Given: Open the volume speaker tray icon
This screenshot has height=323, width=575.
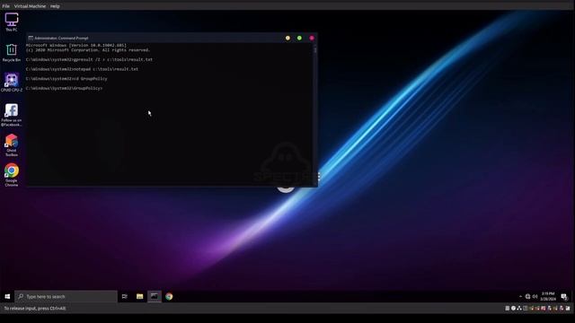Looking at the screenshot, I should [x=535, y=296].
